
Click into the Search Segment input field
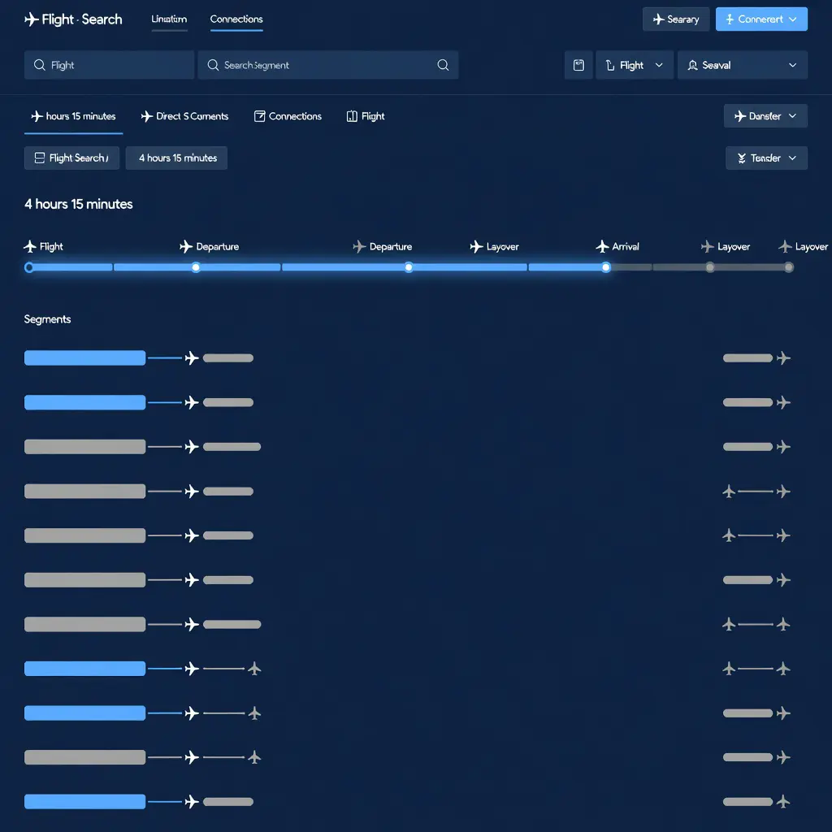(x=328, y=65)
